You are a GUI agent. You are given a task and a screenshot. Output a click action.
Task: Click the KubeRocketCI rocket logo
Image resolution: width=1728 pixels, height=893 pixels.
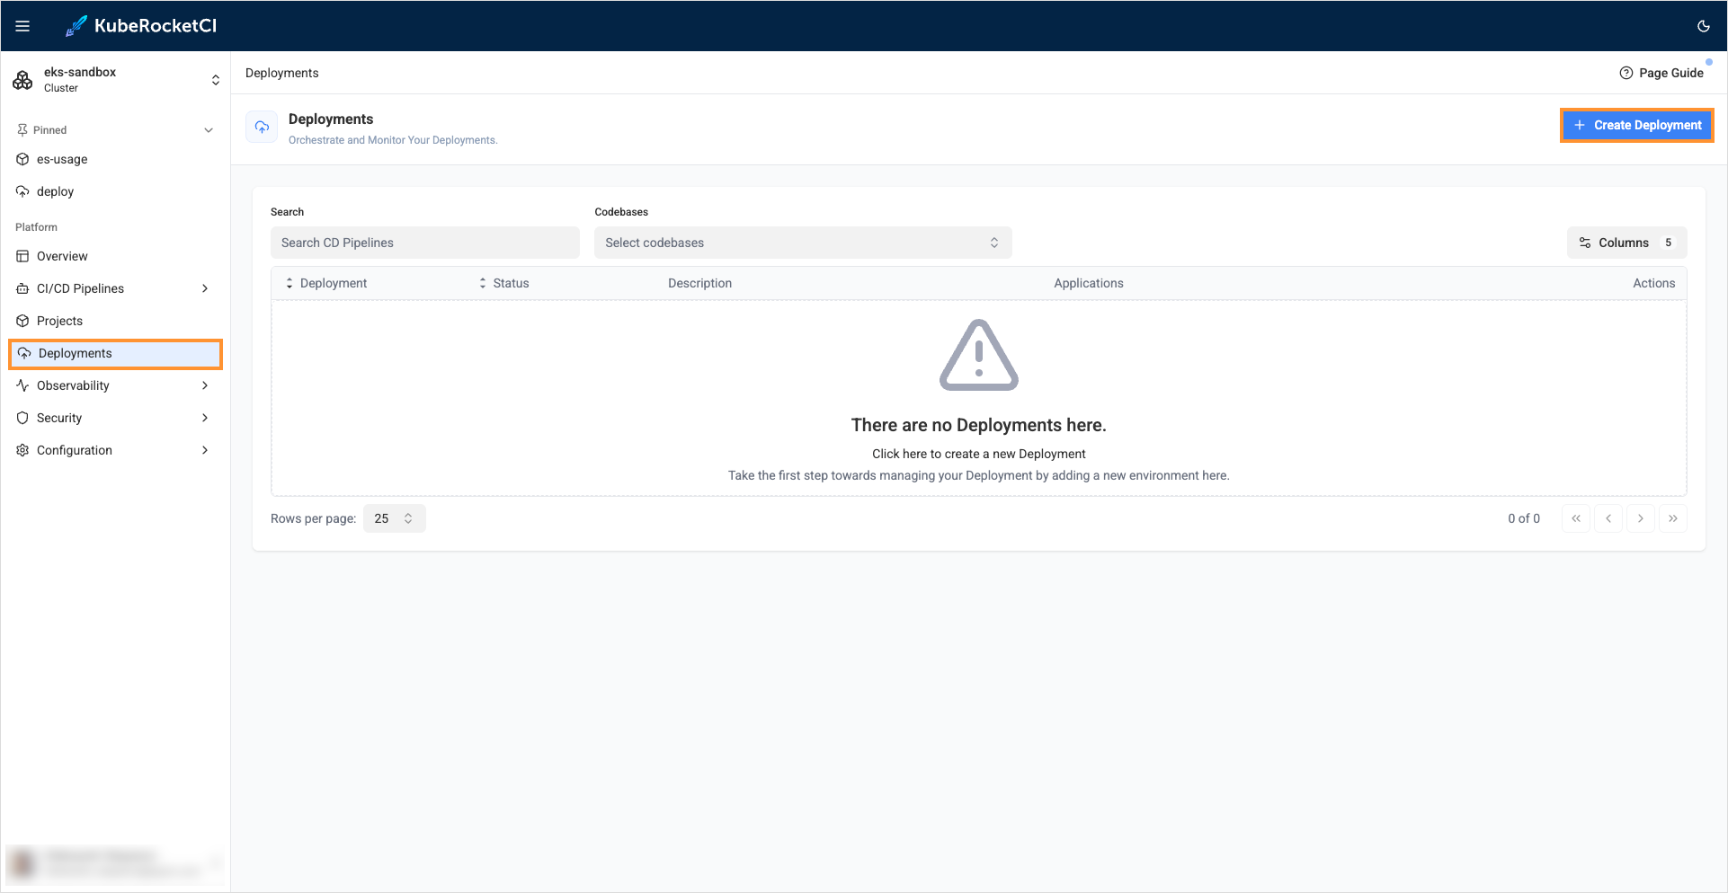(76, 25)
